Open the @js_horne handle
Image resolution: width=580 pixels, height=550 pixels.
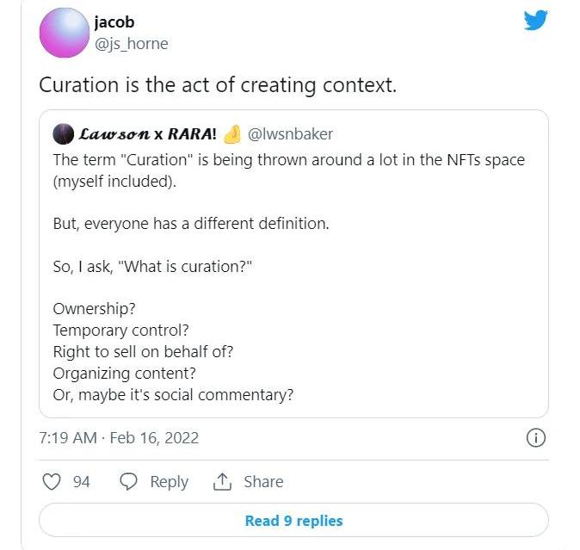pyautogui.click(x=132, y=44)
